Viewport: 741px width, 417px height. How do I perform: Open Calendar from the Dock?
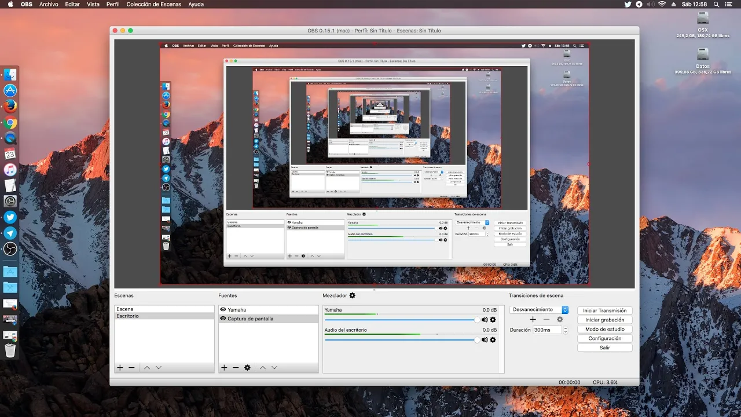tap(10, 154)
